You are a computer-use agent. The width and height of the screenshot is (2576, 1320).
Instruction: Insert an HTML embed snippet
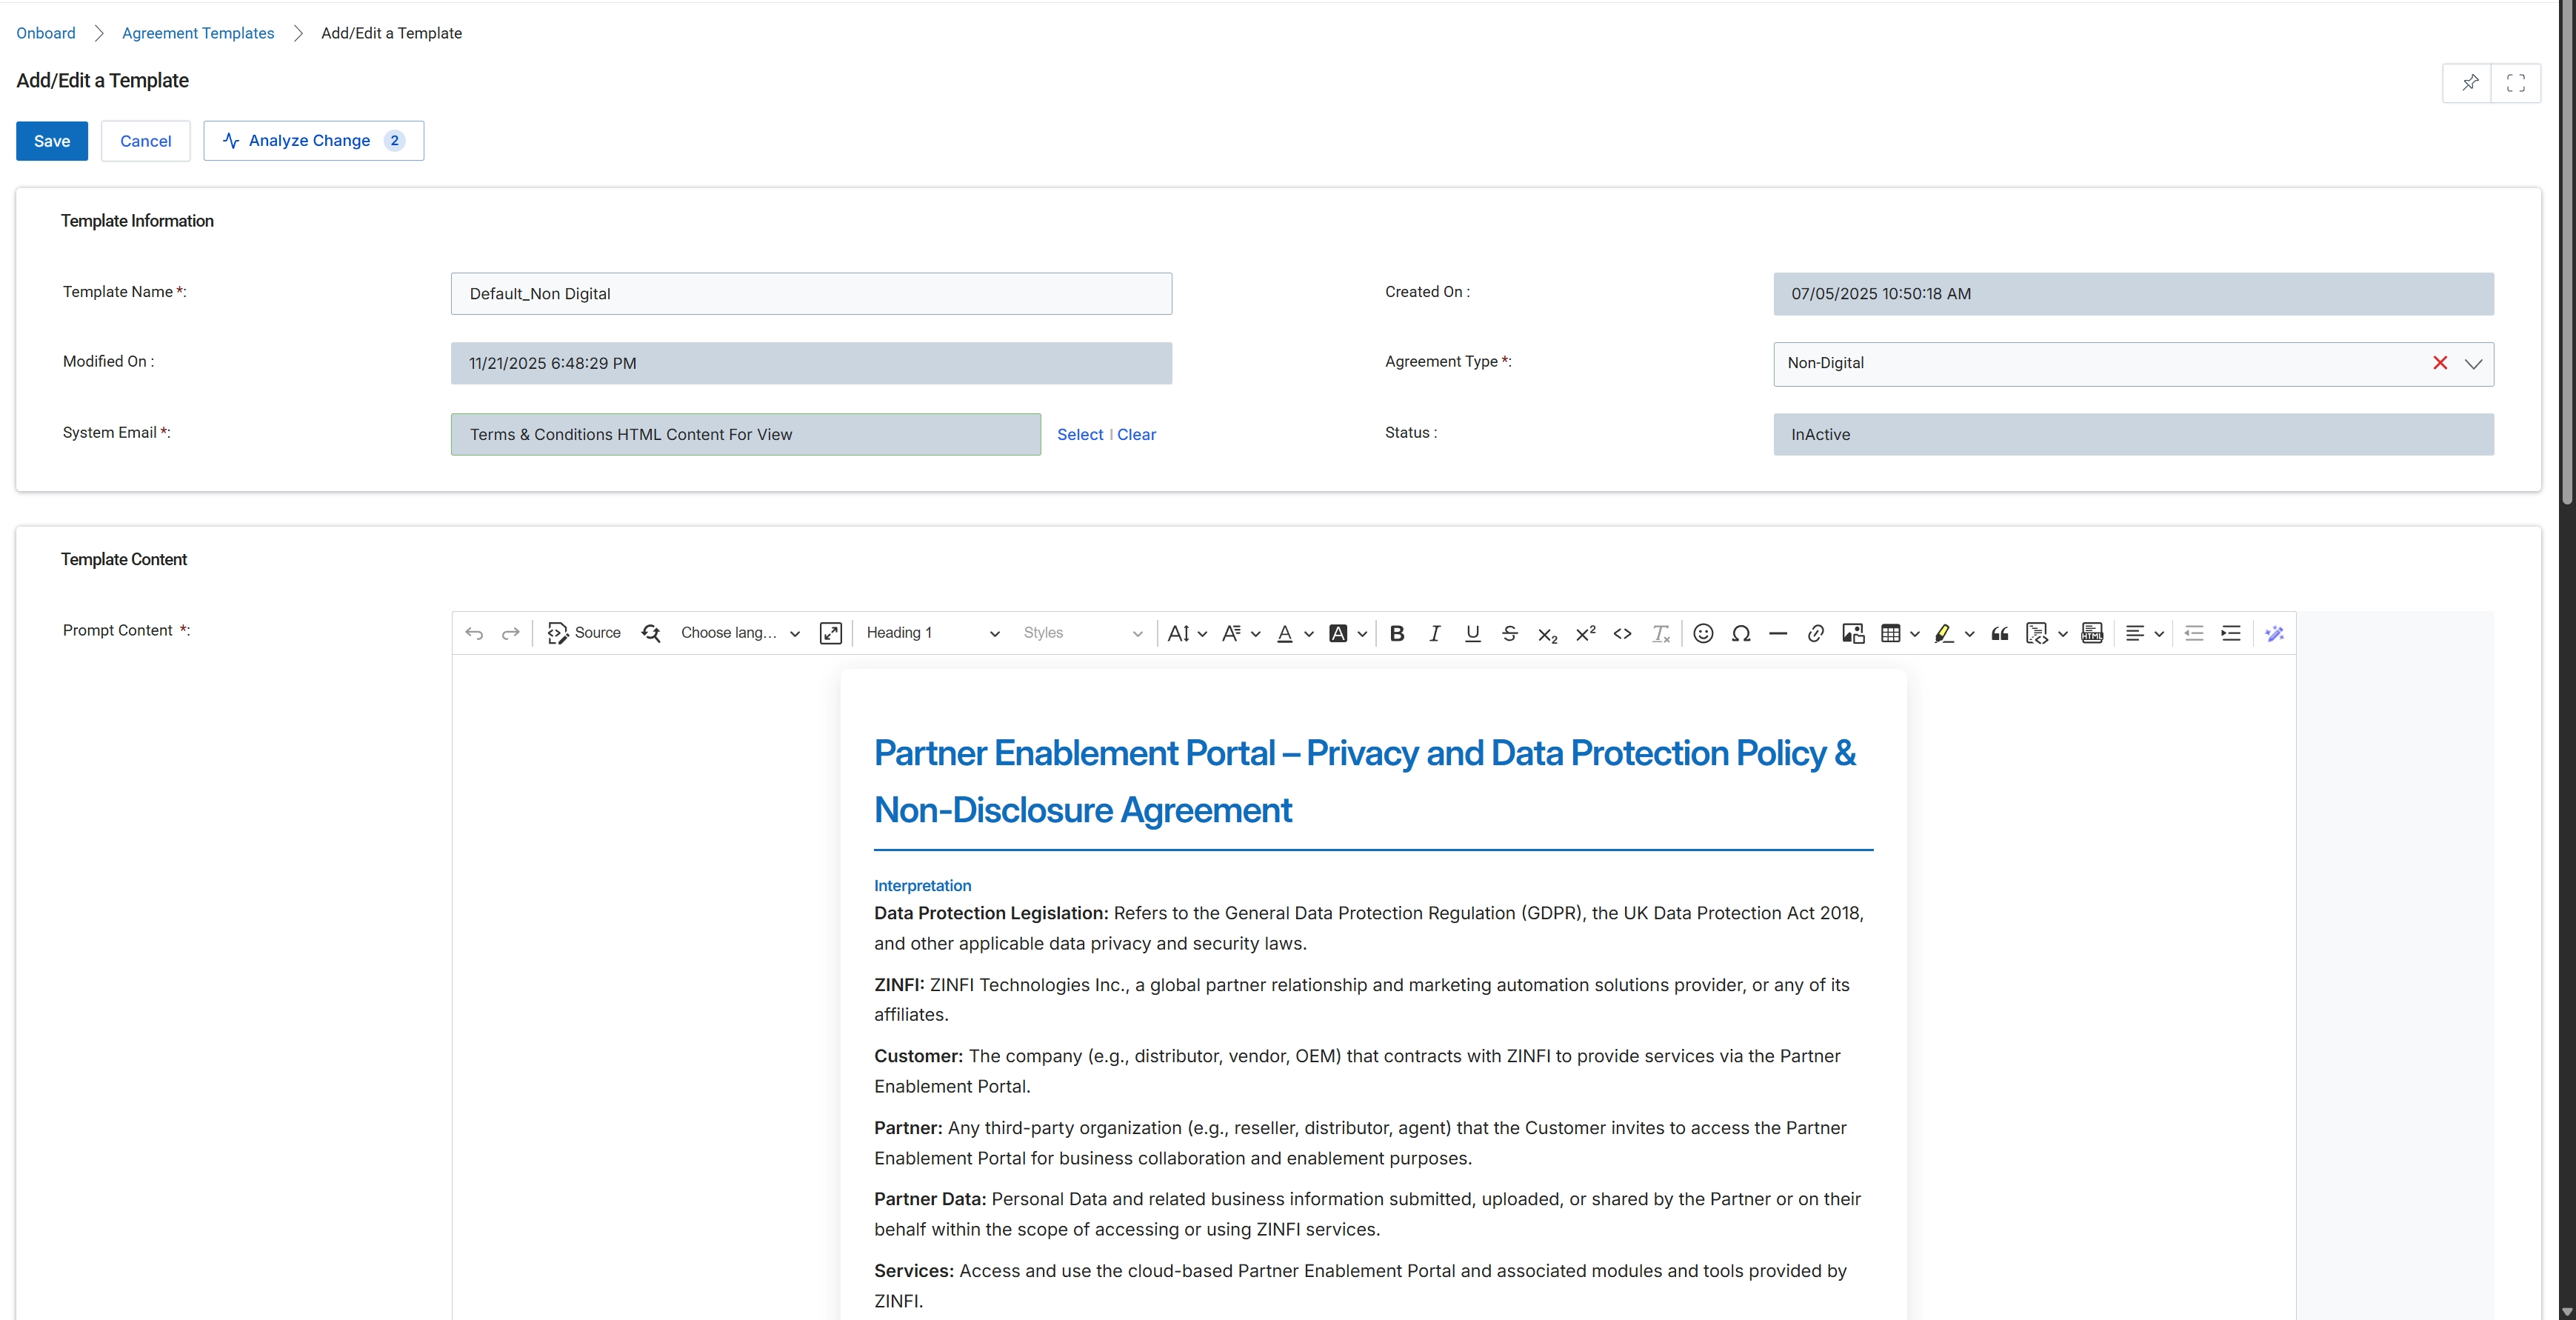tap(2092, 633)
